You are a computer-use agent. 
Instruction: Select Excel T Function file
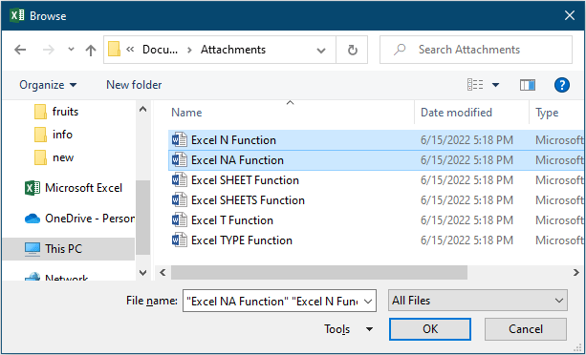point(376,220)
